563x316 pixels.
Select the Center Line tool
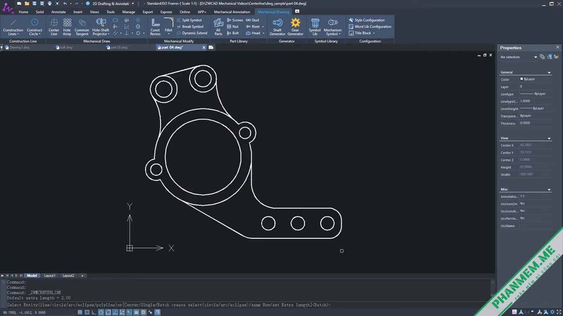pos(54,27)
